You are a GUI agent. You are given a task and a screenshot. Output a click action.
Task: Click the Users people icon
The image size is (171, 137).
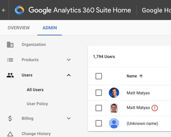(x=10, y=75)
